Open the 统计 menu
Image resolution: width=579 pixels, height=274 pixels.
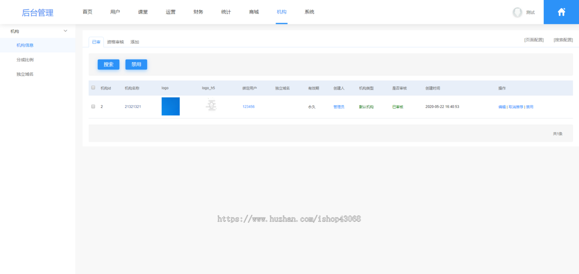(x=226, y=12)
